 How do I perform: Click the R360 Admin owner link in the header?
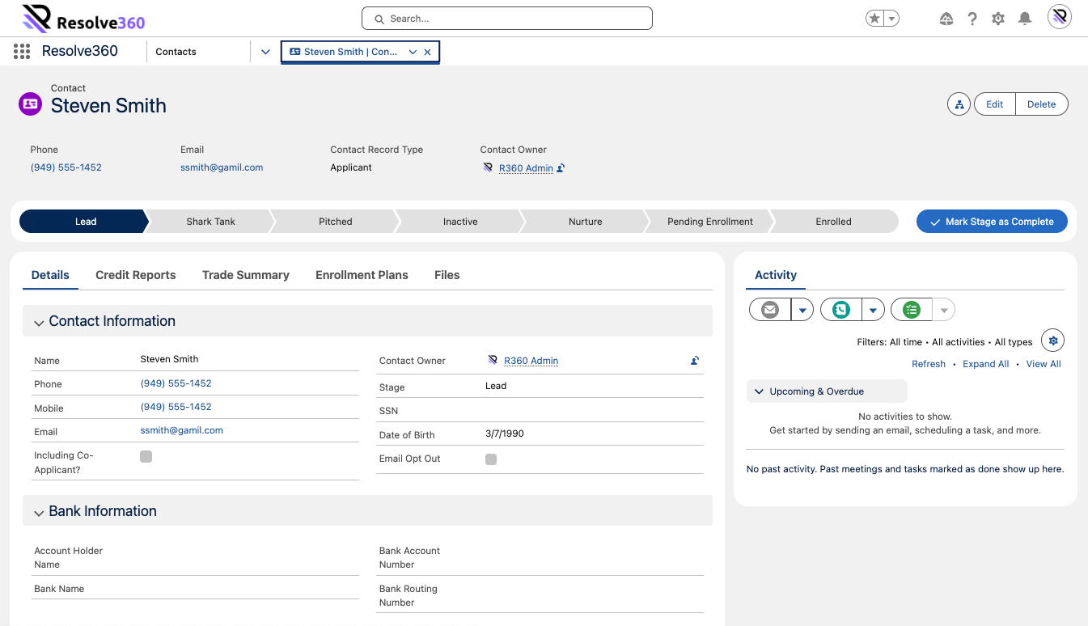tap(526, 168)
